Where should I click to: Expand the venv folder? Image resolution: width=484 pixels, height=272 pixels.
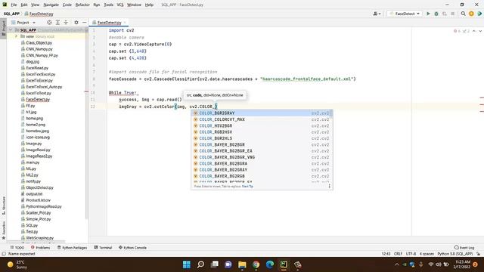click(16, 36)
